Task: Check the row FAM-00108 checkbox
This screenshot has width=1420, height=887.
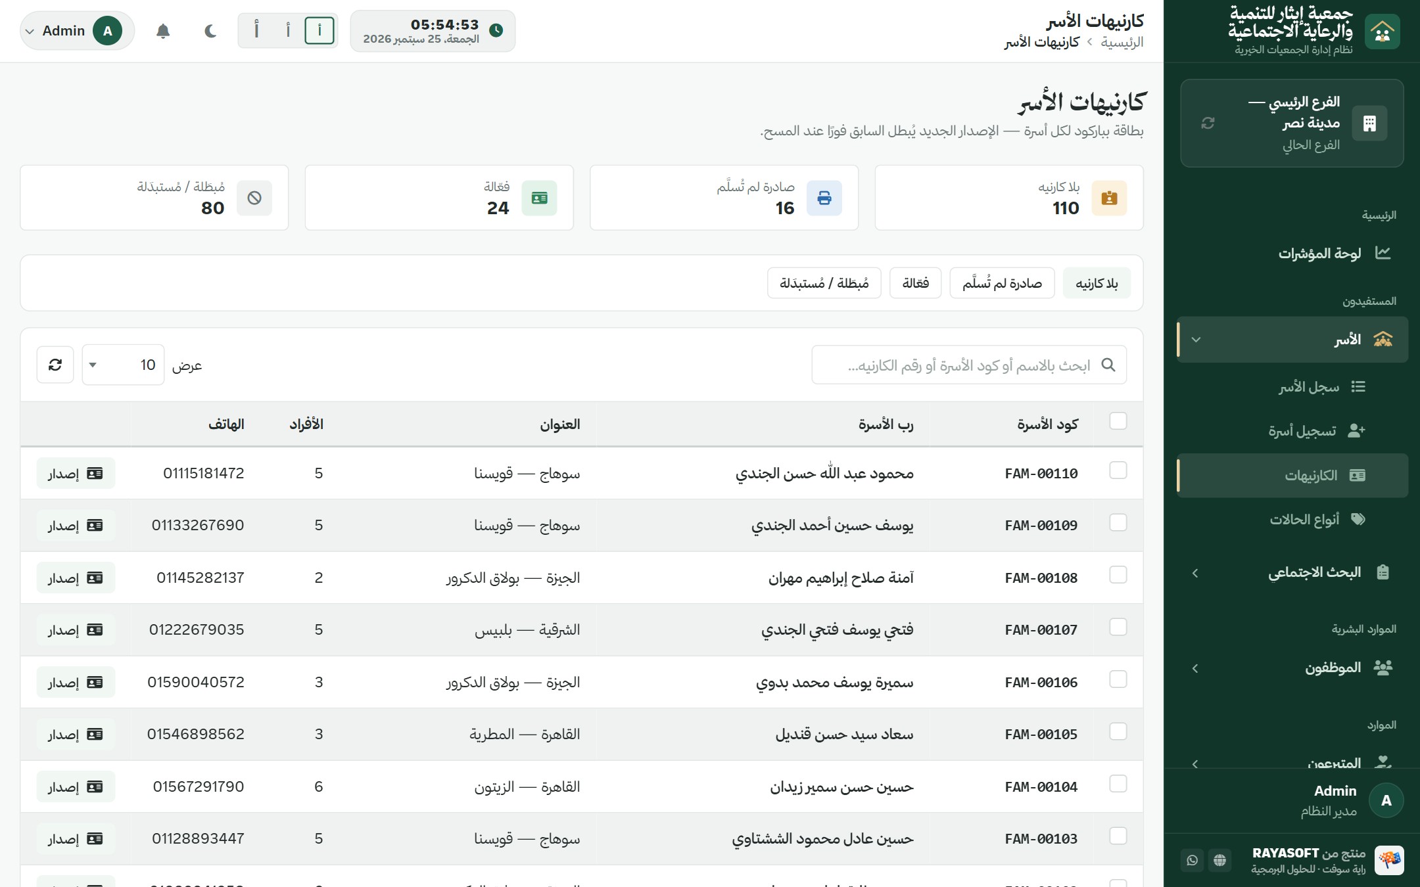Action: tap(1118, 575)
